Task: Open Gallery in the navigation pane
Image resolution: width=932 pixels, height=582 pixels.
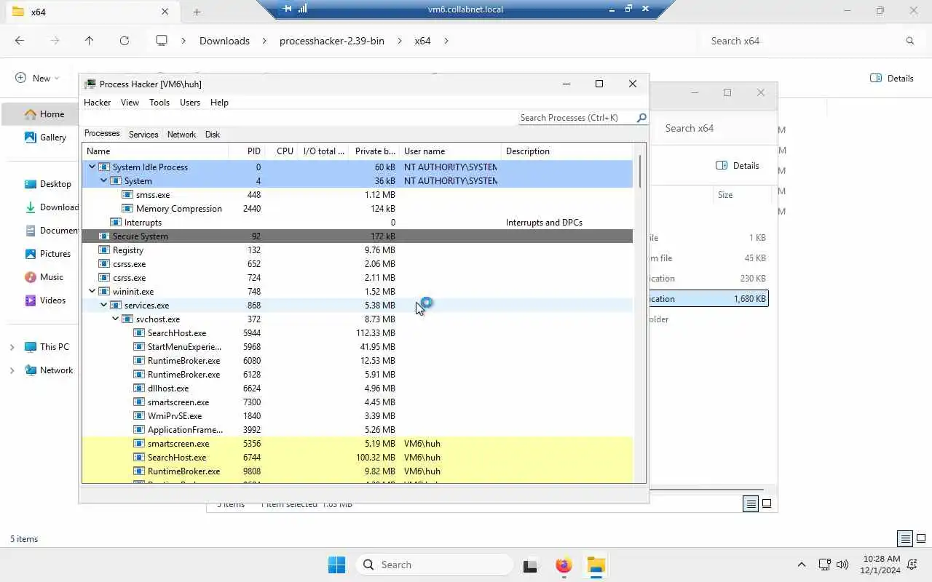Action: [45, 137]
